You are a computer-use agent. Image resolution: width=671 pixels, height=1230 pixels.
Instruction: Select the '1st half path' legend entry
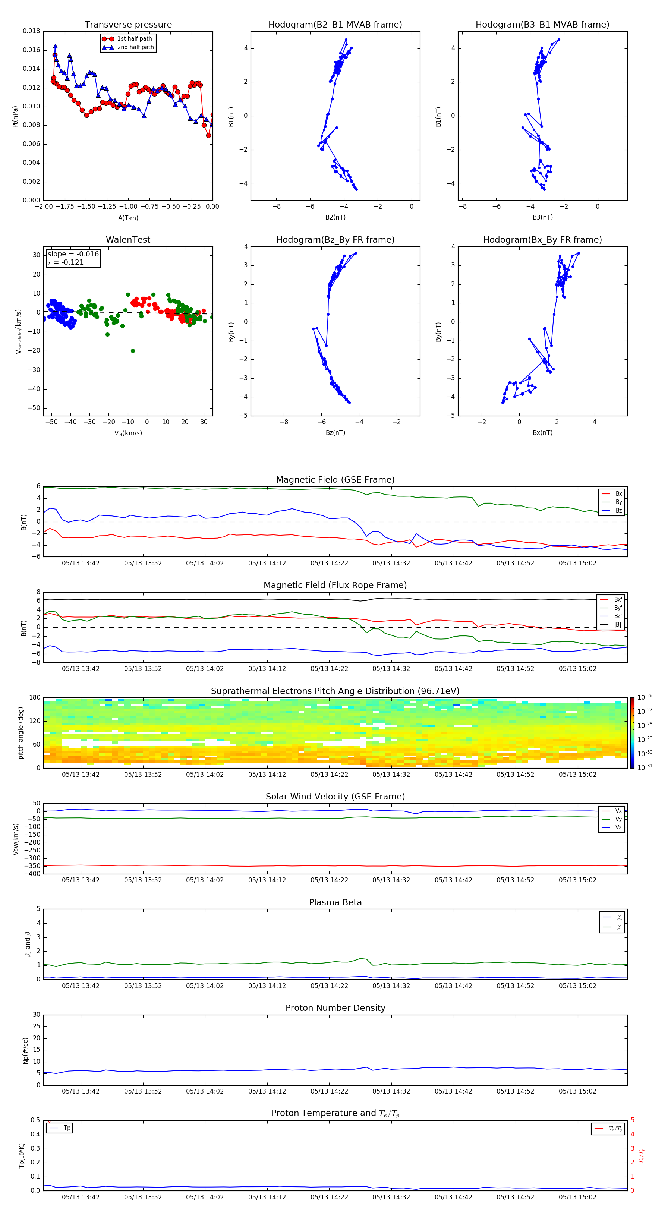coord(127,39)
